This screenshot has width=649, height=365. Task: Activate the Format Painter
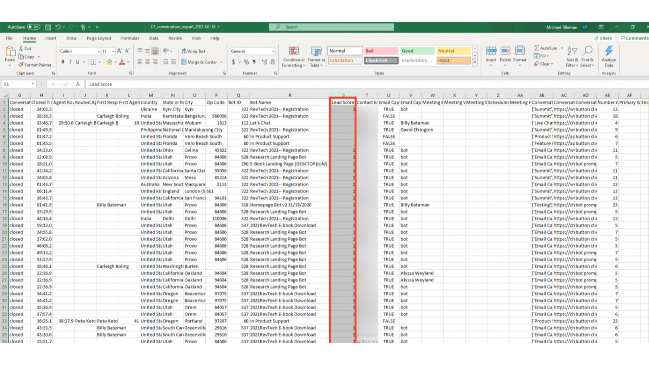[x=35, y=65]
